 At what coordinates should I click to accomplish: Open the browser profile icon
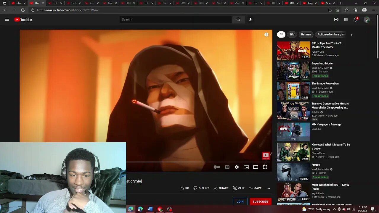[364, 10]
